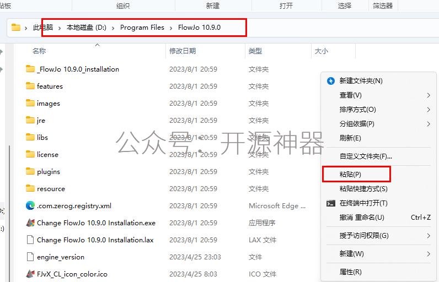
Task: Click the terminal icon in context menu
Action: click(331, 203)
